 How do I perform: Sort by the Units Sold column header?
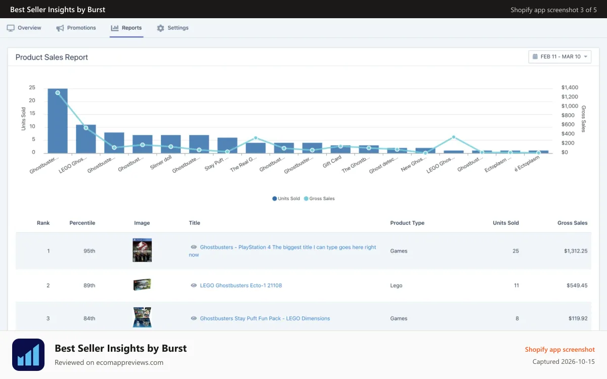pyautogui.click(x=506, y=223)
